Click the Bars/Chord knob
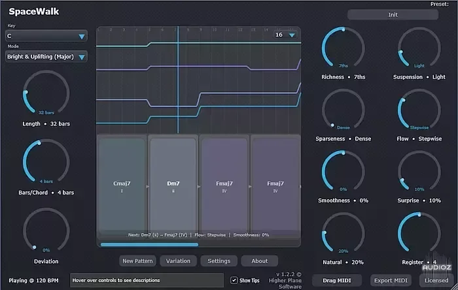Image resolution: width=458 pixels, height=290 pixels. coord(46,162)
